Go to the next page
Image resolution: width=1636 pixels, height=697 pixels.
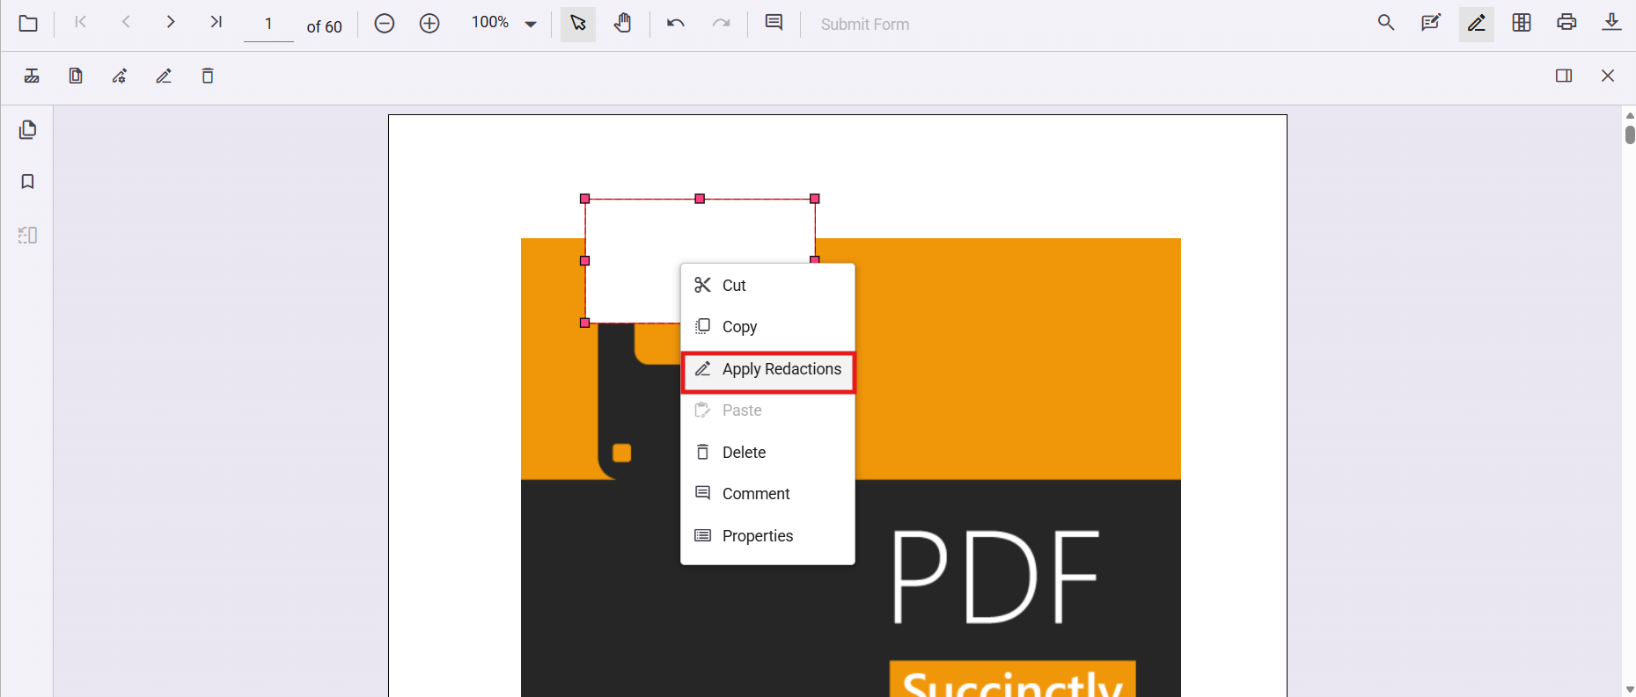pyautogui.click(x=171, y=22)
